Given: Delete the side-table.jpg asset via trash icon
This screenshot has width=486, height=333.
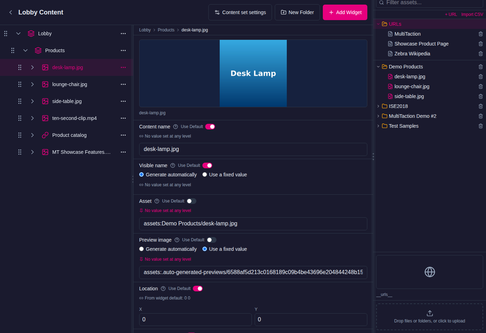Looking at the screenshot, I should coord(481,96).
